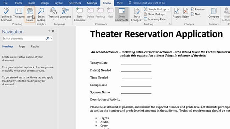230x129 pixels.
Task: Open Compare documents menu
Action: point(214,14)
